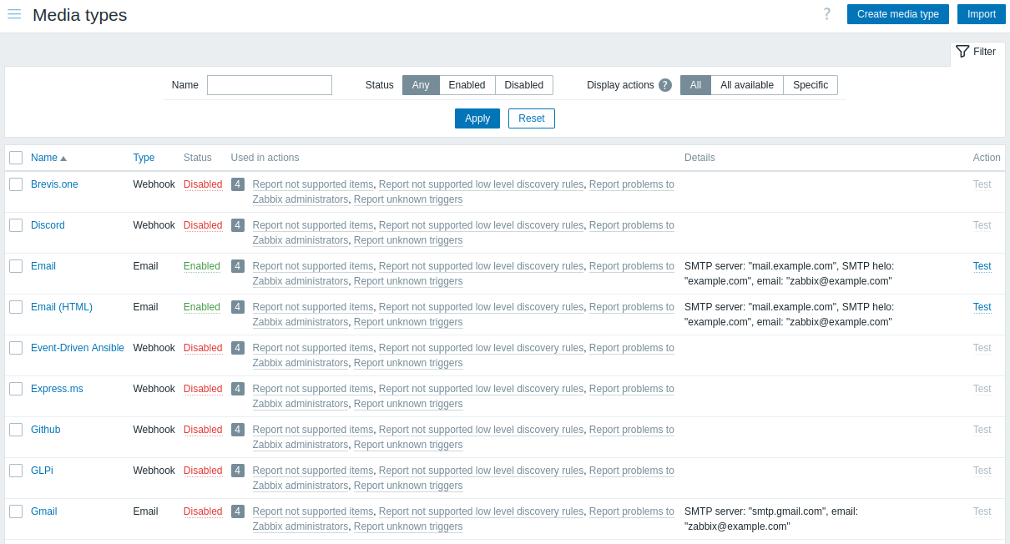This screenshot has height=544, width=1010.
Task: Open the help question mark icon
Action: pos(826,14)
